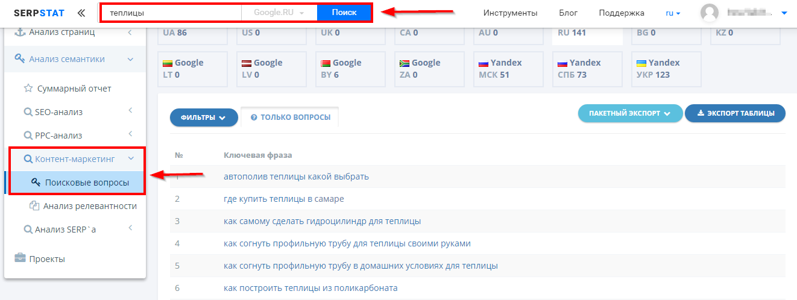Select Yandex МСК 51 database card
This screenshot has width=797, height=300.
point(508,69)
